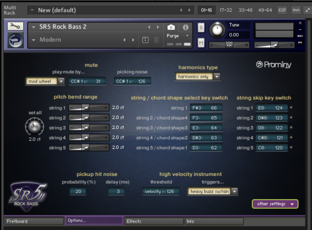Toggle string 5 skip key switch indicator
The height and width of the screenshot is (230, 312).
(x=291, y=147)
